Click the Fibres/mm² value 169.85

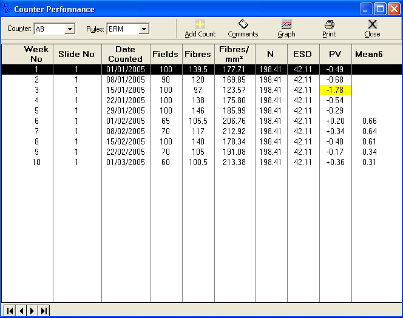click(234, 79)
